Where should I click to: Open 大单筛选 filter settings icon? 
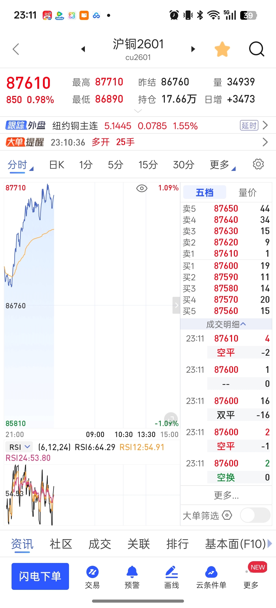click(x=227, y=515)
